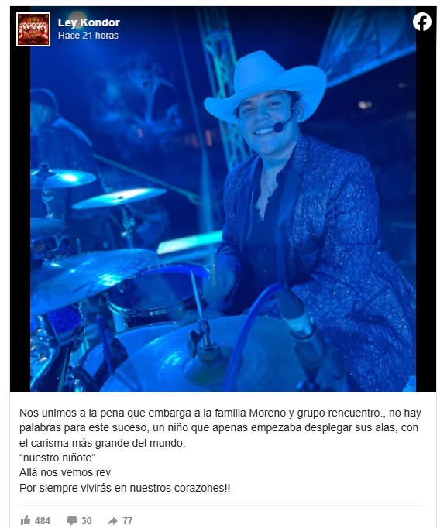Click the comment bubble icon
The width and height of the screenshot is (447, 528).
(72, 520)
